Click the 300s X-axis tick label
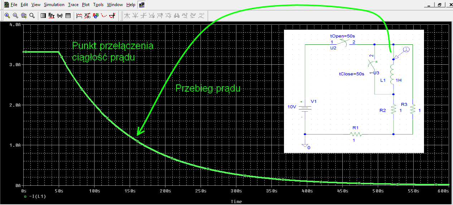This screenshot has width=453, height=205. [x=236, y=191]
